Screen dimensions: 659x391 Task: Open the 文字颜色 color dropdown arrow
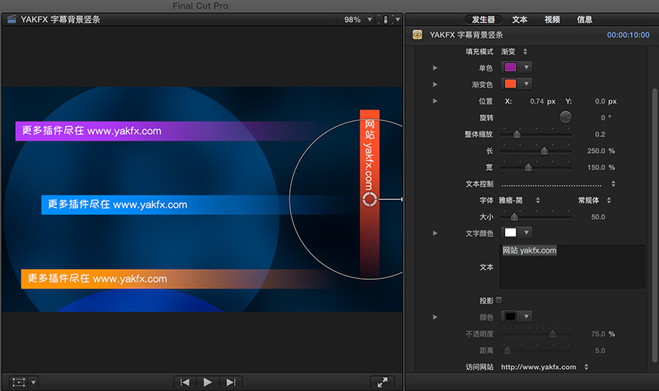click(526, 232)
